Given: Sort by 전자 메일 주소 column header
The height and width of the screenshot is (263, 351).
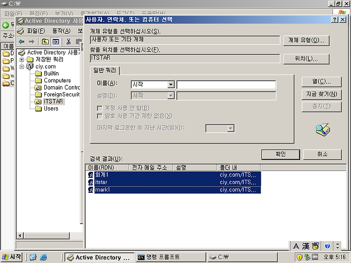Looking at the screenshot, I should point(151,168).
